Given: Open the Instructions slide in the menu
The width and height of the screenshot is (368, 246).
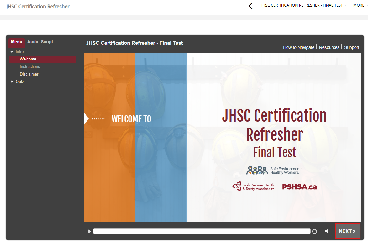Looking at the screenshot, I should click(30, 67).
